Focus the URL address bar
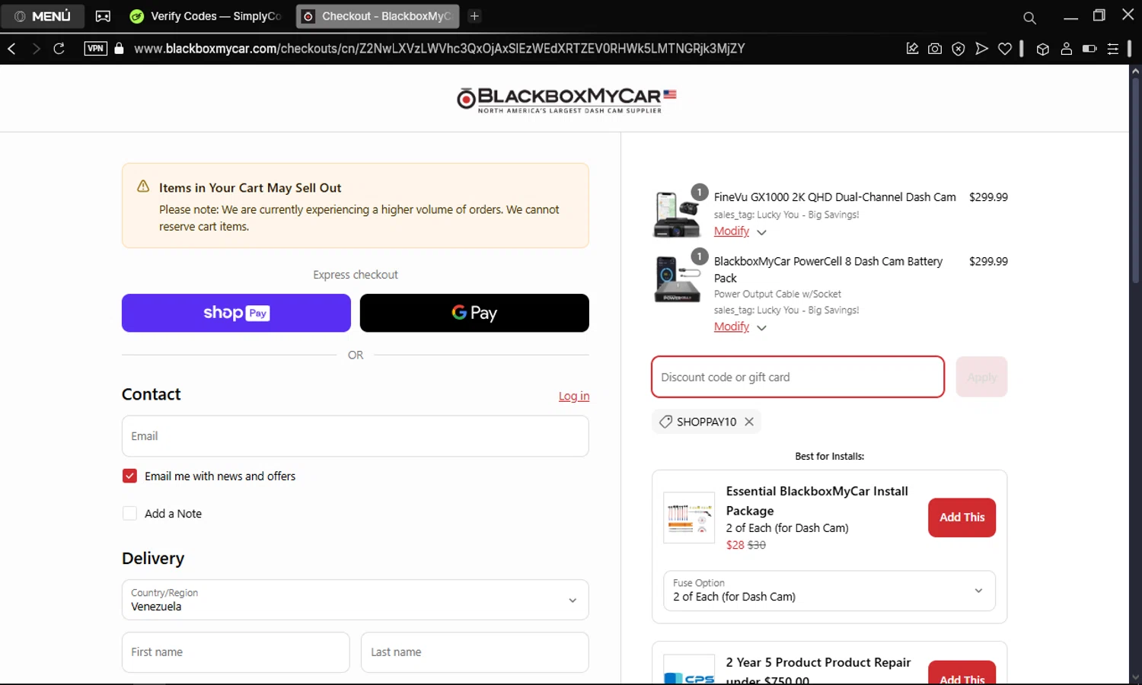The height and width of the screenshot is (685, 1142). [x=439, y=49]
